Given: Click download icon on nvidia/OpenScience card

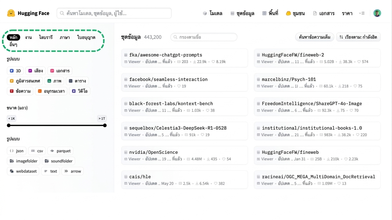Looking at the screenshot, I should [208, 159].
